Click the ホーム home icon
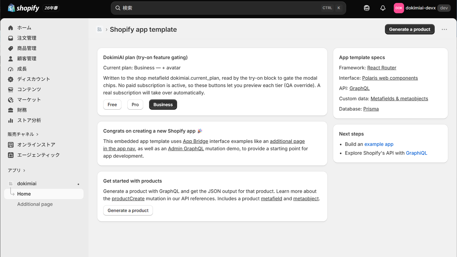 click(x=11, y=28)
